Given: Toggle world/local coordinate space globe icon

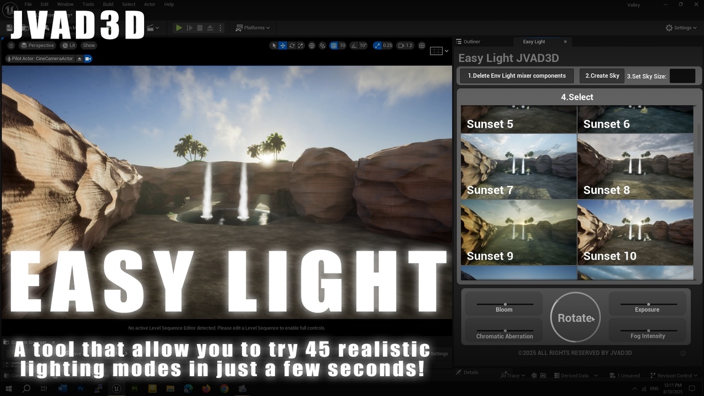Looking at the screenshot, I should 312,46.
